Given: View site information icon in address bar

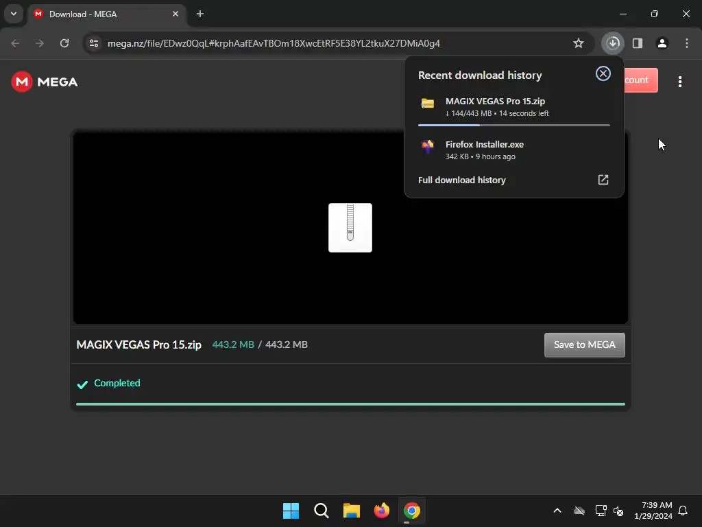Looking at the screenshot, I should (x=94, y=43).
